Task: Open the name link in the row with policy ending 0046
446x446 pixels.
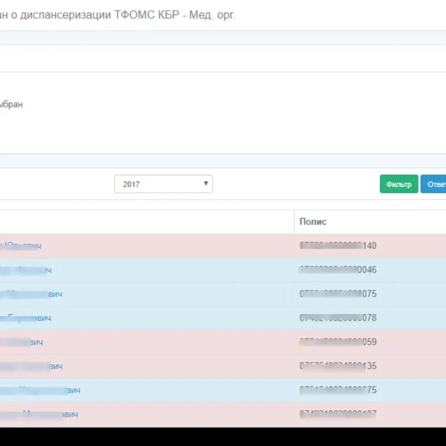Action: 26,270
